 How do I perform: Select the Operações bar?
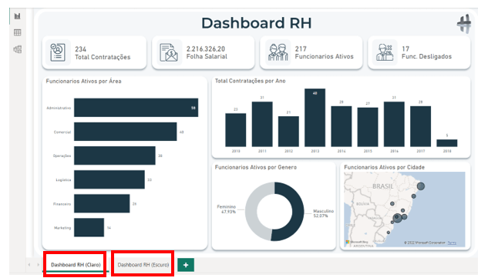[115, 156]
